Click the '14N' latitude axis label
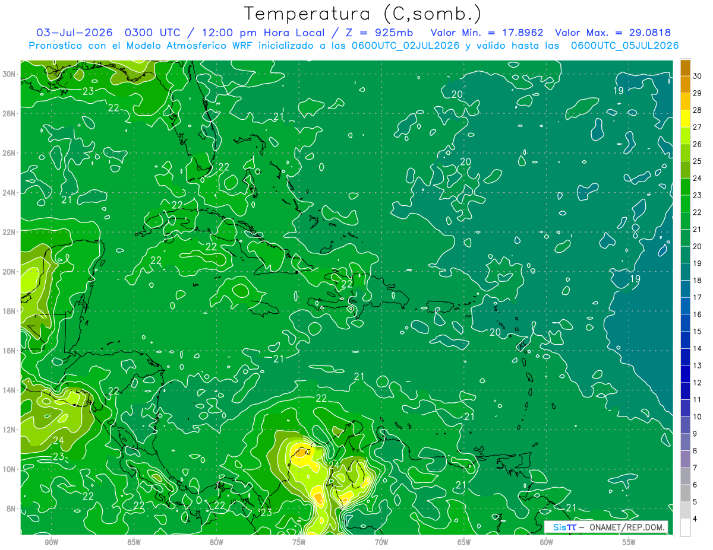This screenshot has width=713, height=550. 9,390
